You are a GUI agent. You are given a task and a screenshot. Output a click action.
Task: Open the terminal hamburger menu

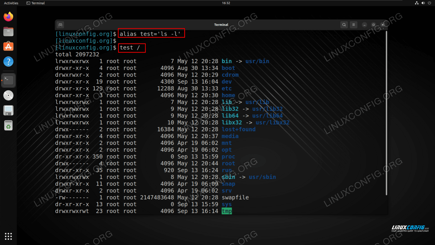pyautogui.click(x=354, y=25)
